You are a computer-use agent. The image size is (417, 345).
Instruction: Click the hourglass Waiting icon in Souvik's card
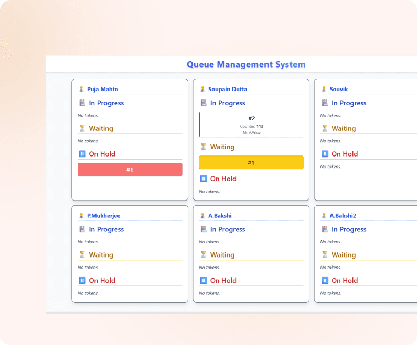pyautogui.click(x=325, y=128)
